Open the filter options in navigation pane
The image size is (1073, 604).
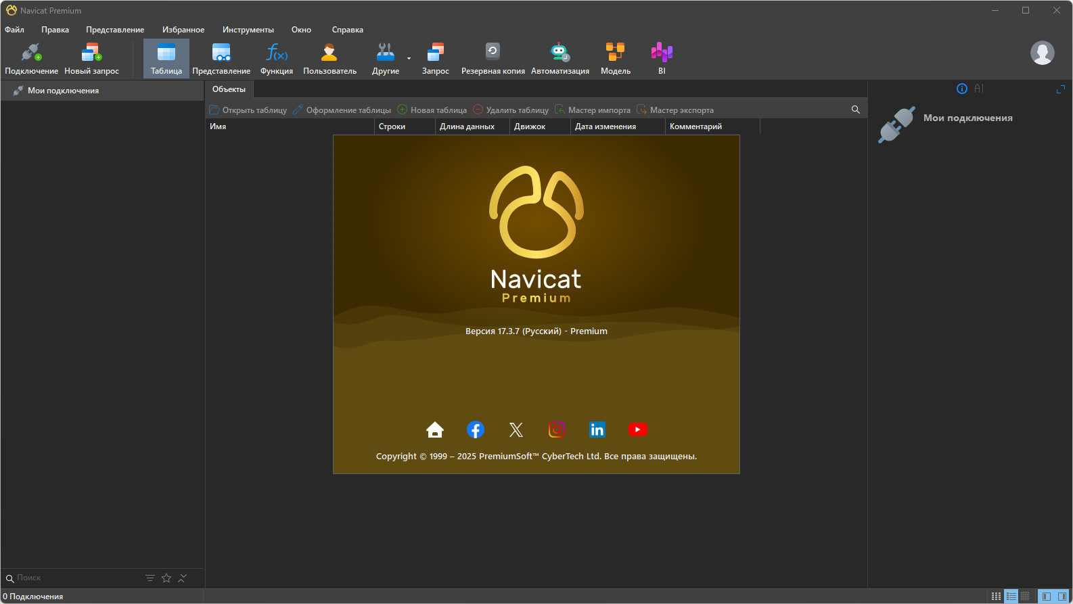[150, 578]
